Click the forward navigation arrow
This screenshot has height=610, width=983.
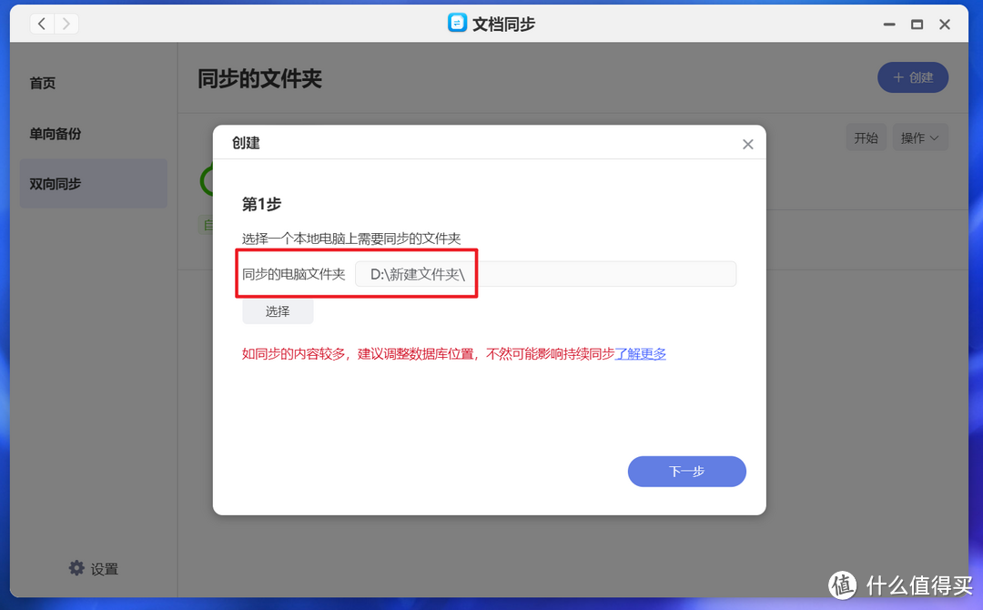pyautogui.click(x=66, y=24)
